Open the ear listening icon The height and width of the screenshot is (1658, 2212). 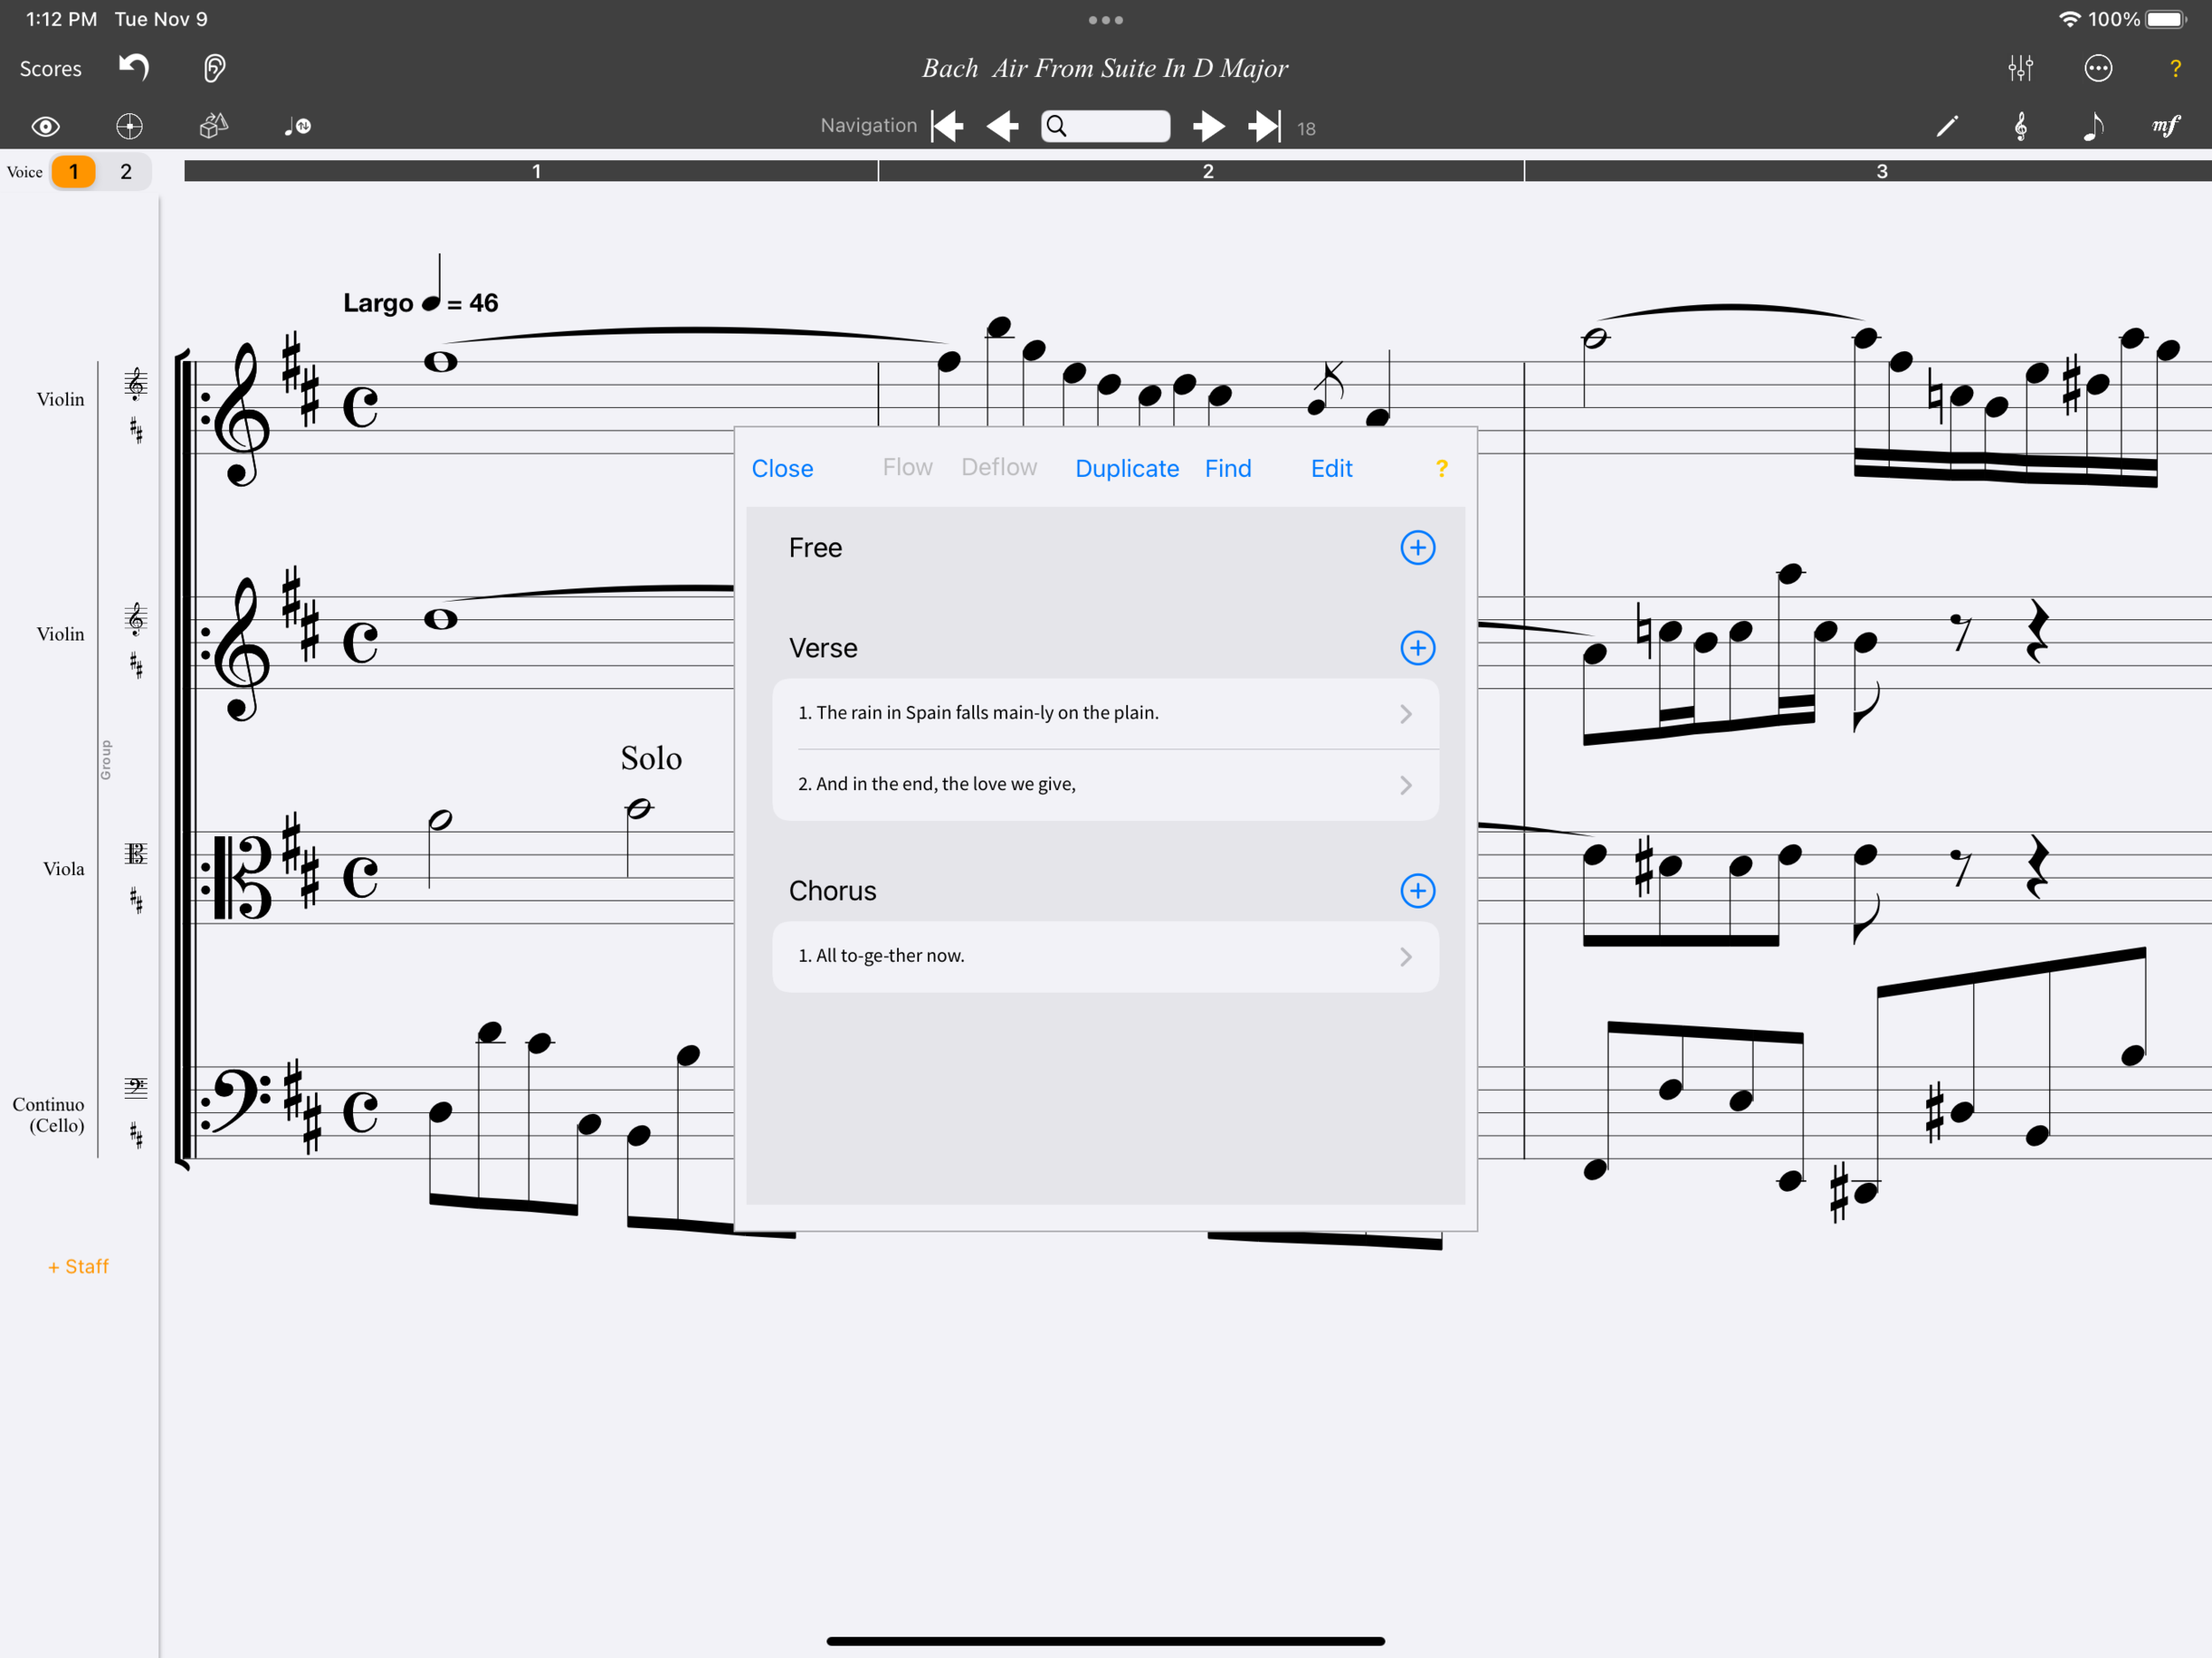click(214, 68)
